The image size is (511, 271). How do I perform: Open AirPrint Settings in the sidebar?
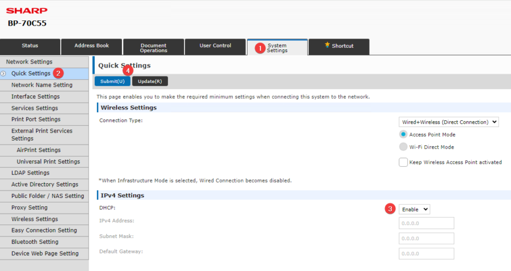click(x=39, y=150)
